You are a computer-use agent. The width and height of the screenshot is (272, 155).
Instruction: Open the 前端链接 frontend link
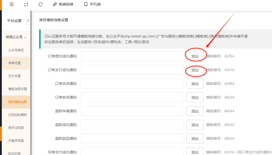point(63,4)
